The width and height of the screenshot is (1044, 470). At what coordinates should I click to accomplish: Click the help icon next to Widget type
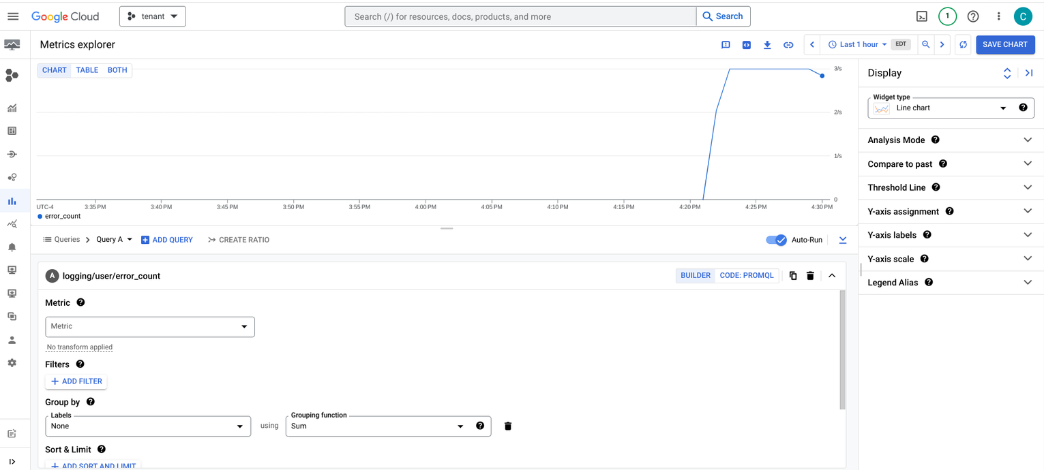click(1023, 108)
